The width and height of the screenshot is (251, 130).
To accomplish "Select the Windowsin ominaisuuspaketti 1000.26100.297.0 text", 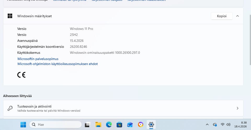I will pyautogui.click(x=105, y=53).
